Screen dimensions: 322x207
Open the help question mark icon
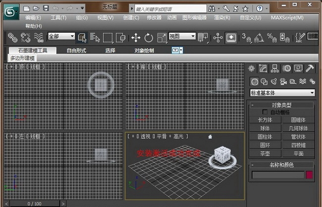click(x=260, y=9)
